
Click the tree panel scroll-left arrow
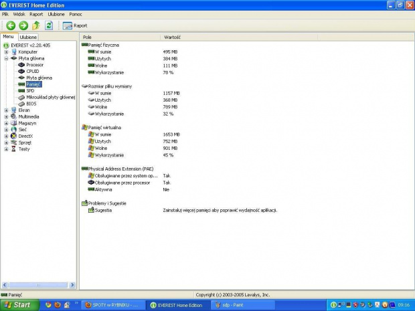pos(5,285)
